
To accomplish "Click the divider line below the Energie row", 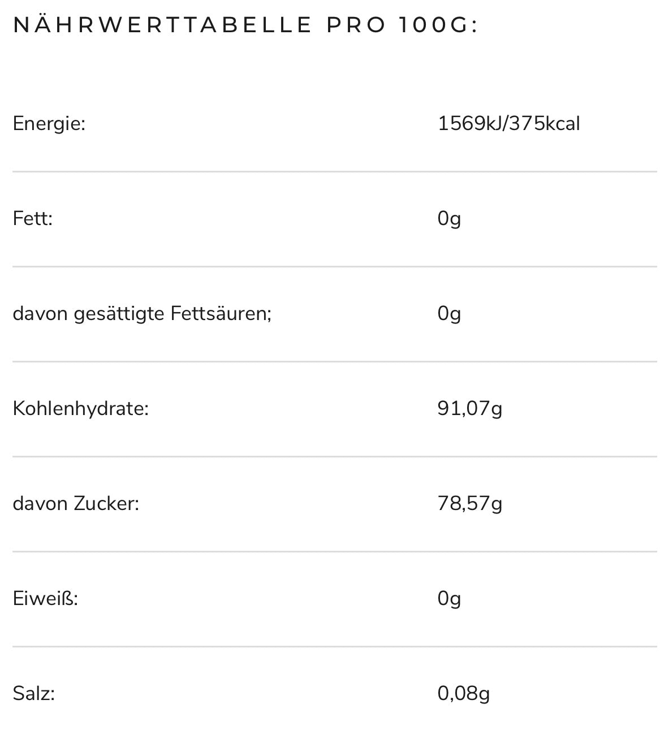I will click(334, 171).
